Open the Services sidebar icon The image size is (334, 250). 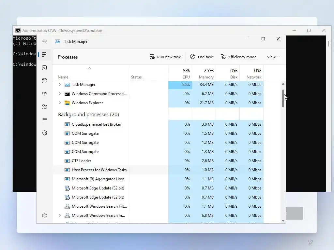coord(44,133)
